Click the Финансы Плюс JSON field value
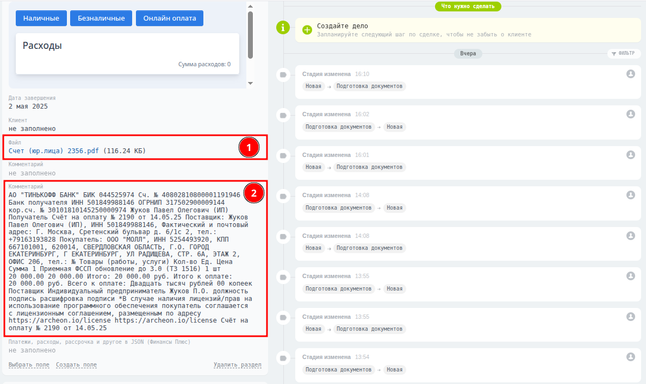646x384 pixels. [32, 350]
